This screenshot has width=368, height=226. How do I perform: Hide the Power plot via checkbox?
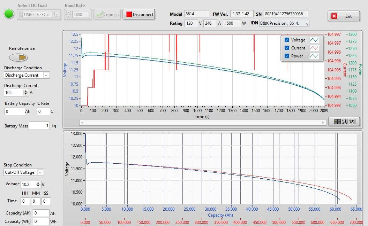pyautogui.click(x=287, y=56)
